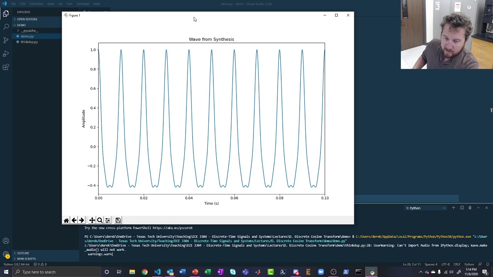Open OneNote from taskbar
This screenshot has width=493, height=277.
220,272
